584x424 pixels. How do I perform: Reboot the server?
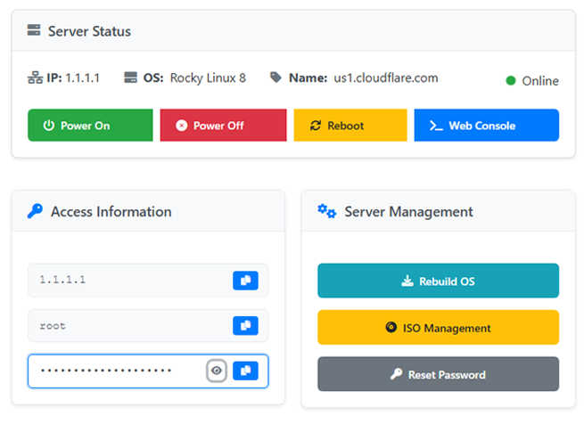350,126
